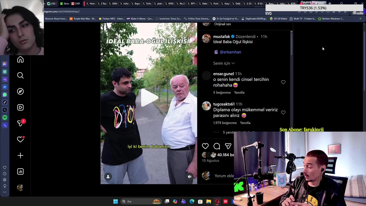Screen dimensions: 366x206
Task: View the '5 beğenme' likes list
Action: tap(222, 92)
